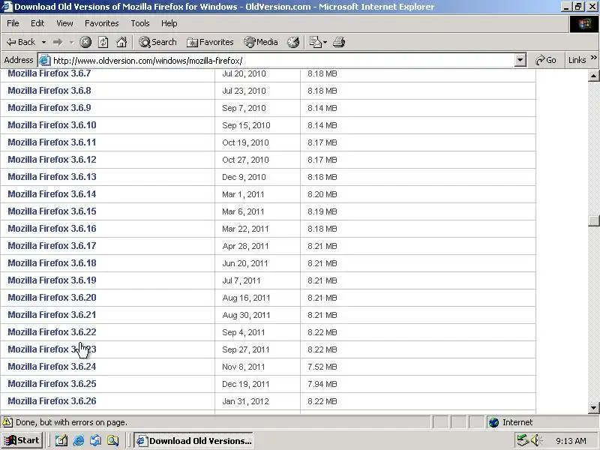Open the Back history dropdown arrow
The image size is (600, 450).
coord(43,42)
